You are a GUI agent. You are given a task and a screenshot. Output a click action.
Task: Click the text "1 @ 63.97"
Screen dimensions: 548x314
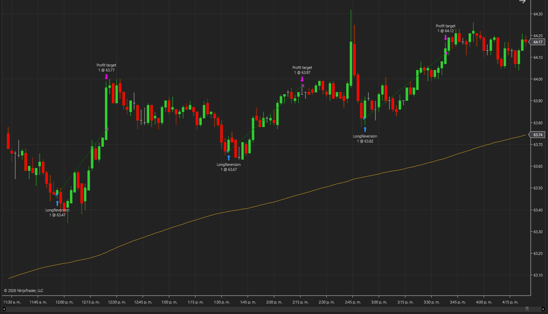[302, 73]
